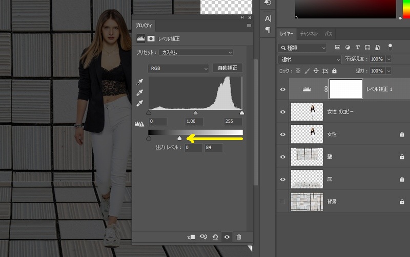
Task: Switch to the チャンネル tab
Action: tap(309, 34)
